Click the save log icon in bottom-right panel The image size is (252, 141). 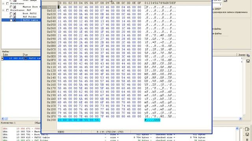pyautogui.click(x=247, y=134)
